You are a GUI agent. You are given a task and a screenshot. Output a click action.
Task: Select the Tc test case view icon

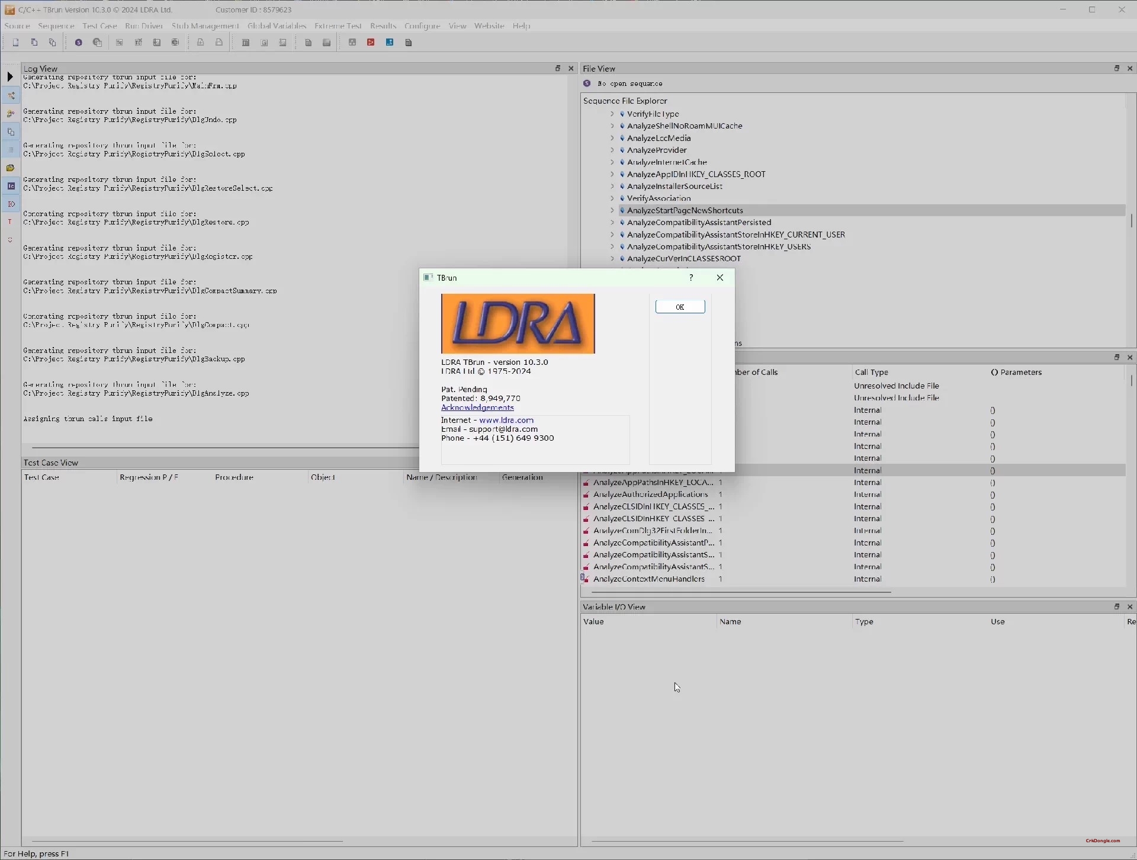[11, 186]
